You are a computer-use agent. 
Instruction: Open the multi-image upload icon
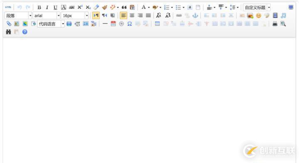pyautogui.click(x=250, y=15)
